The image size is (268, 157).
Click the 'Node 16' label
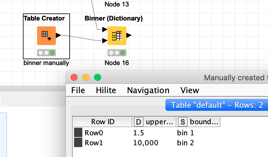click(x=117, y=63)
